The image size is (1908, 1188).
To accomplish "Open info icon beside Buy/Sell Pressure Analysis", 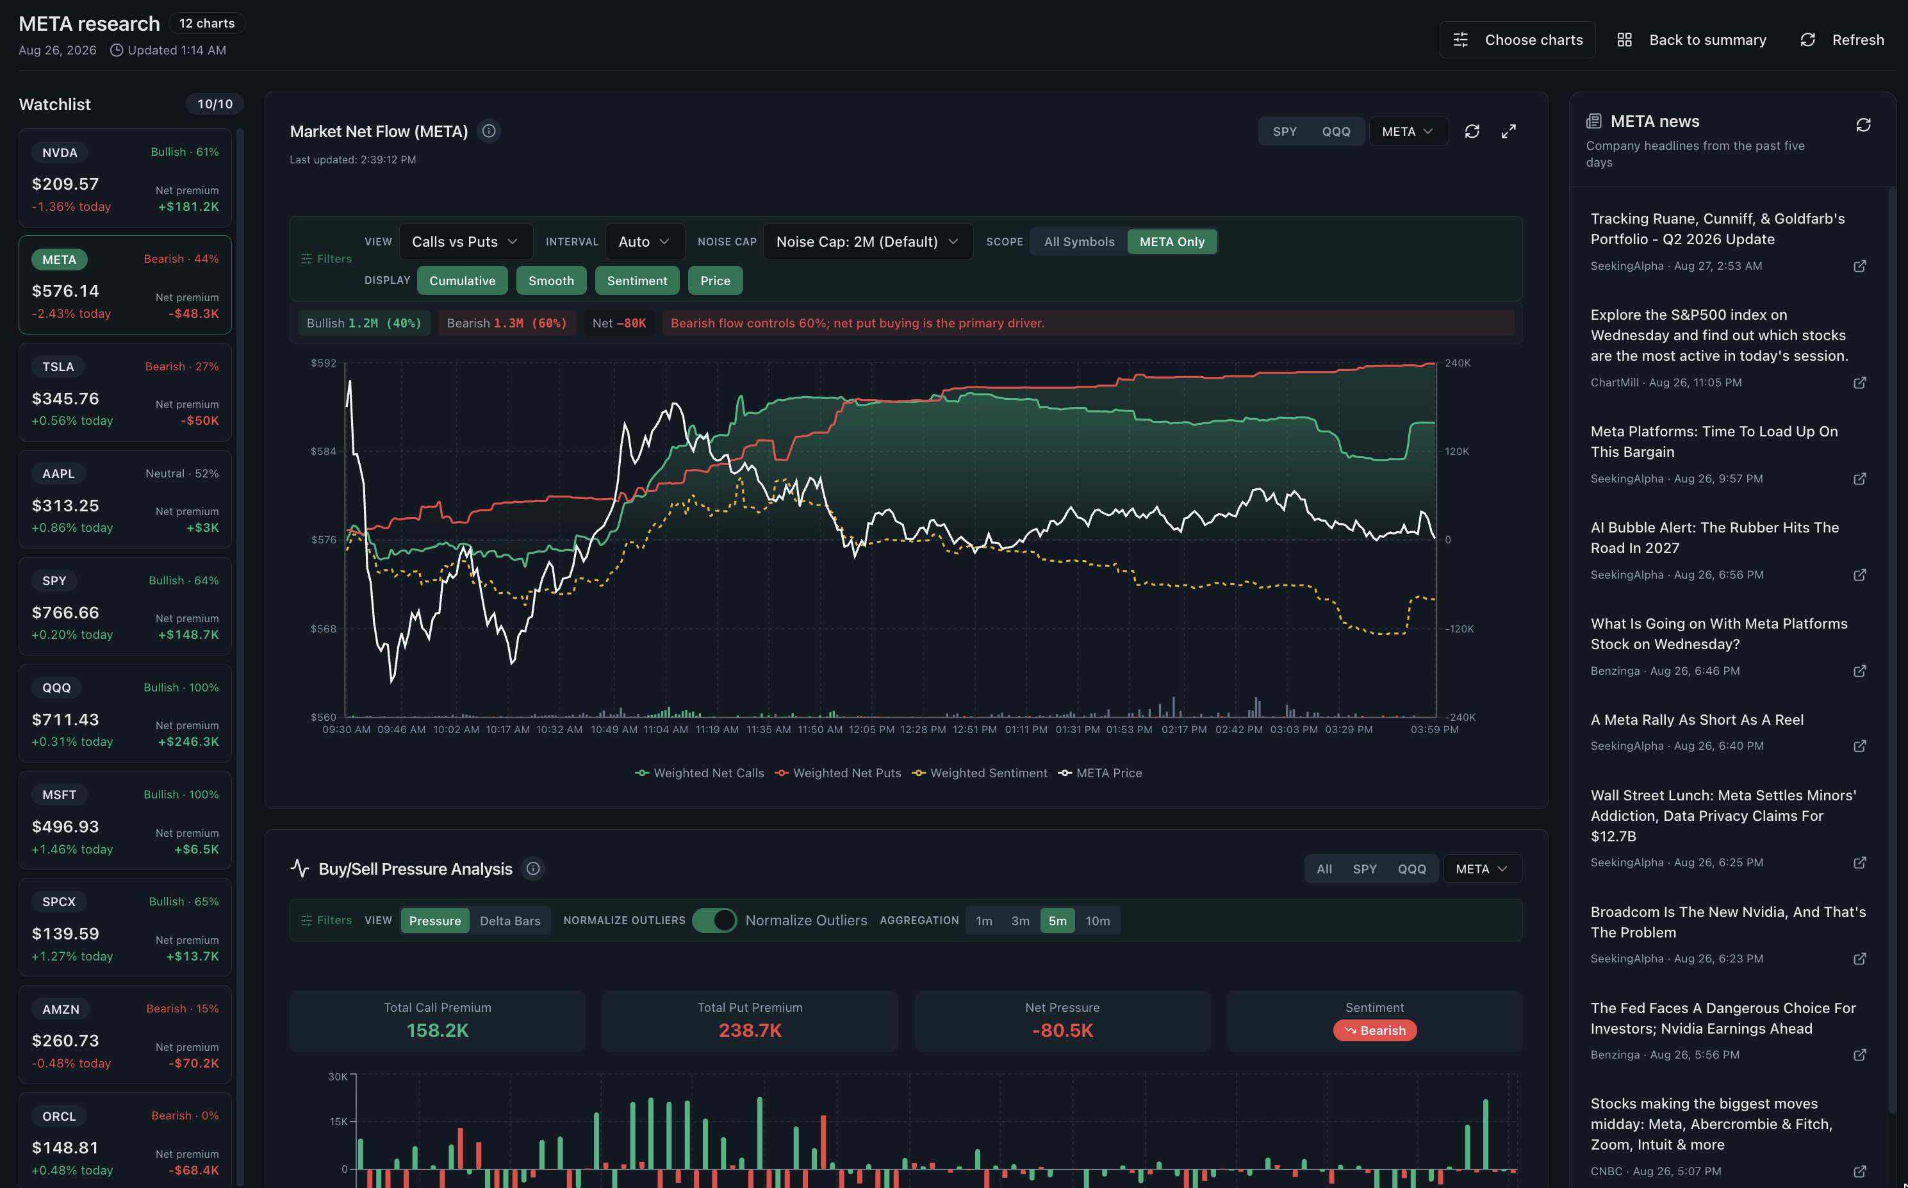I will tap(533, 868).
